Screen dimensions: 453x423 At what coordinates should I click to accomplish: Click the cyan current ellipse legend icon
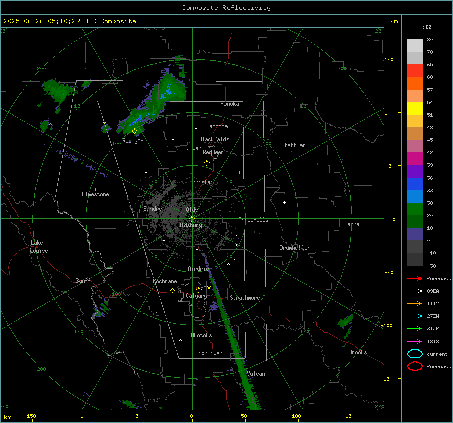click(415, 354)
